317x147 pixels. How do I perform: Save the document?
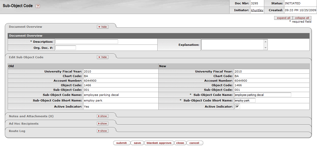(x=137, y=143)
